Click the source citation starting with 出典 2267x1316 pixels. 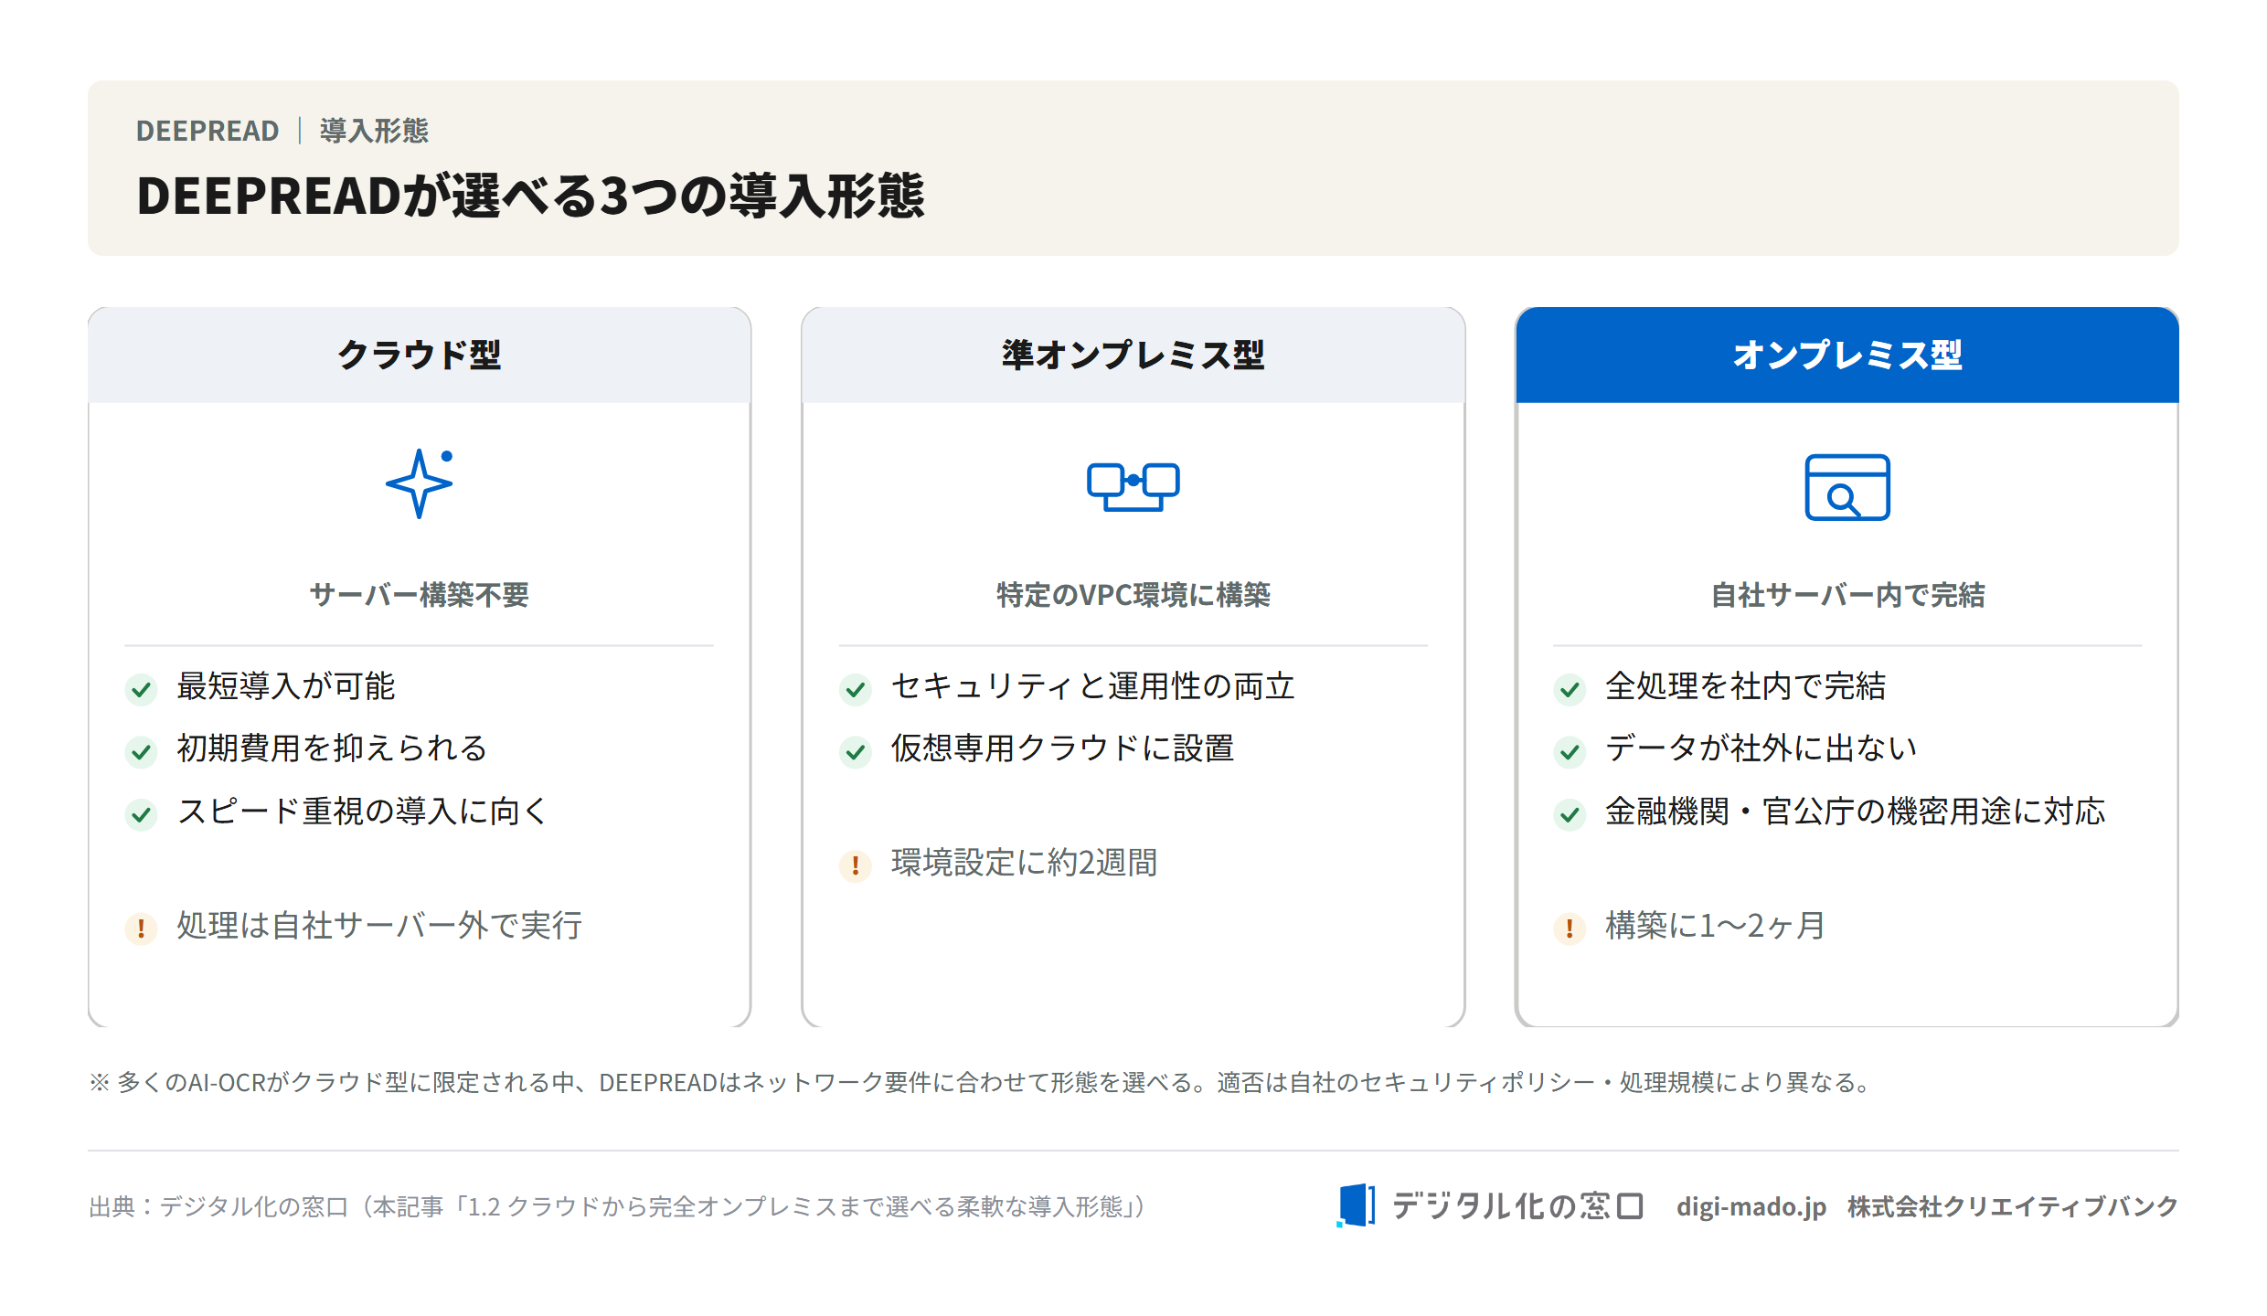coord(619,1207)
